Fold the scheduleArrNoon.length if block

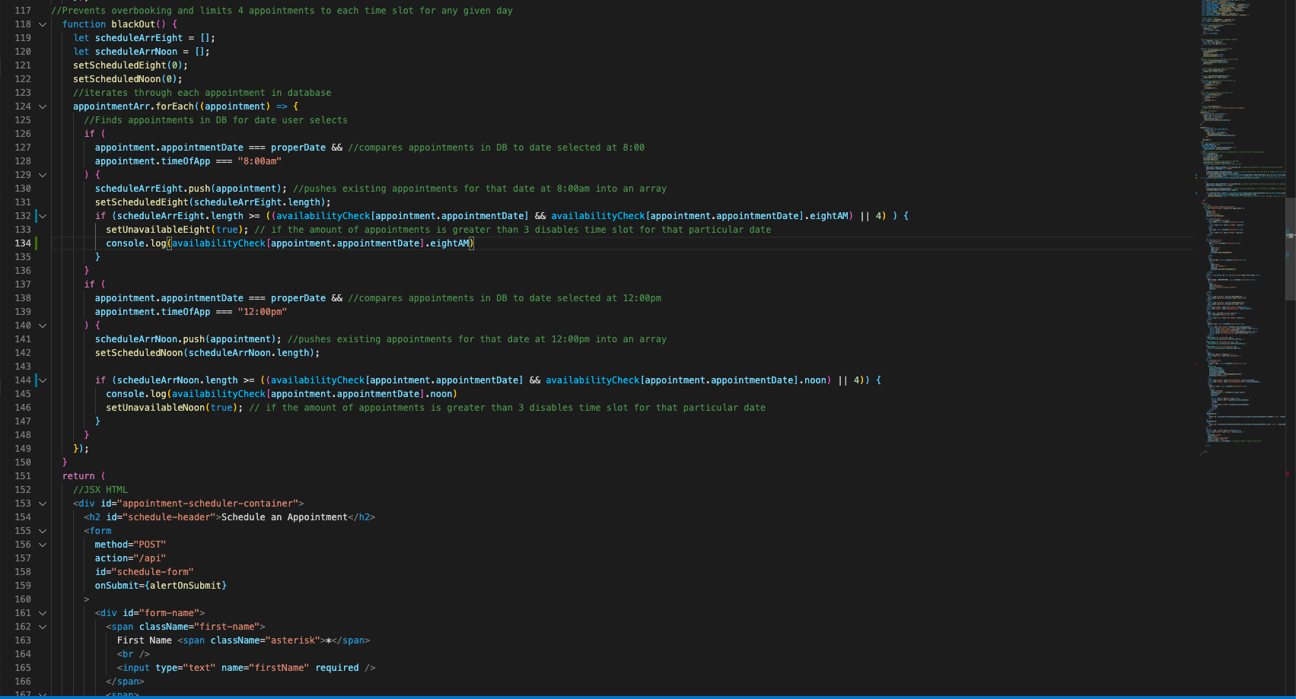(43, 380)
